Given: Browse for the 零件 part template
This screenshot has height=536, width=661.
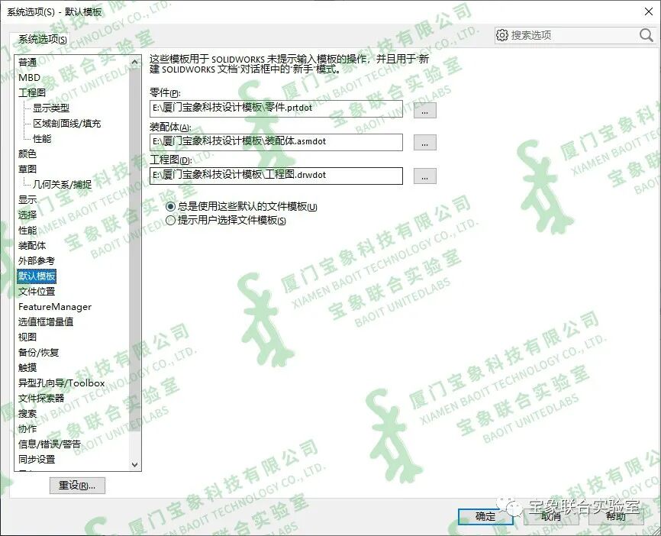Looking at the screenshot, I should 425,110.
